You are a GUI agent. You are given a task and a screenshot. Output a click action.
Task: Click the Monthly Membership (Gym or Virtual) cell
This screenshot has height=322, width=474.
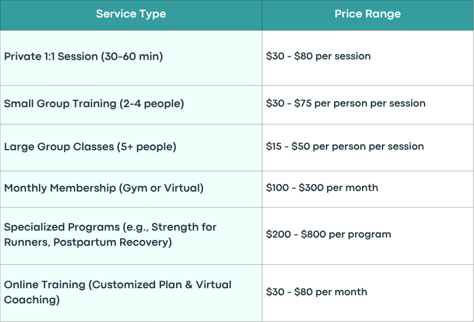pos(131,189)
